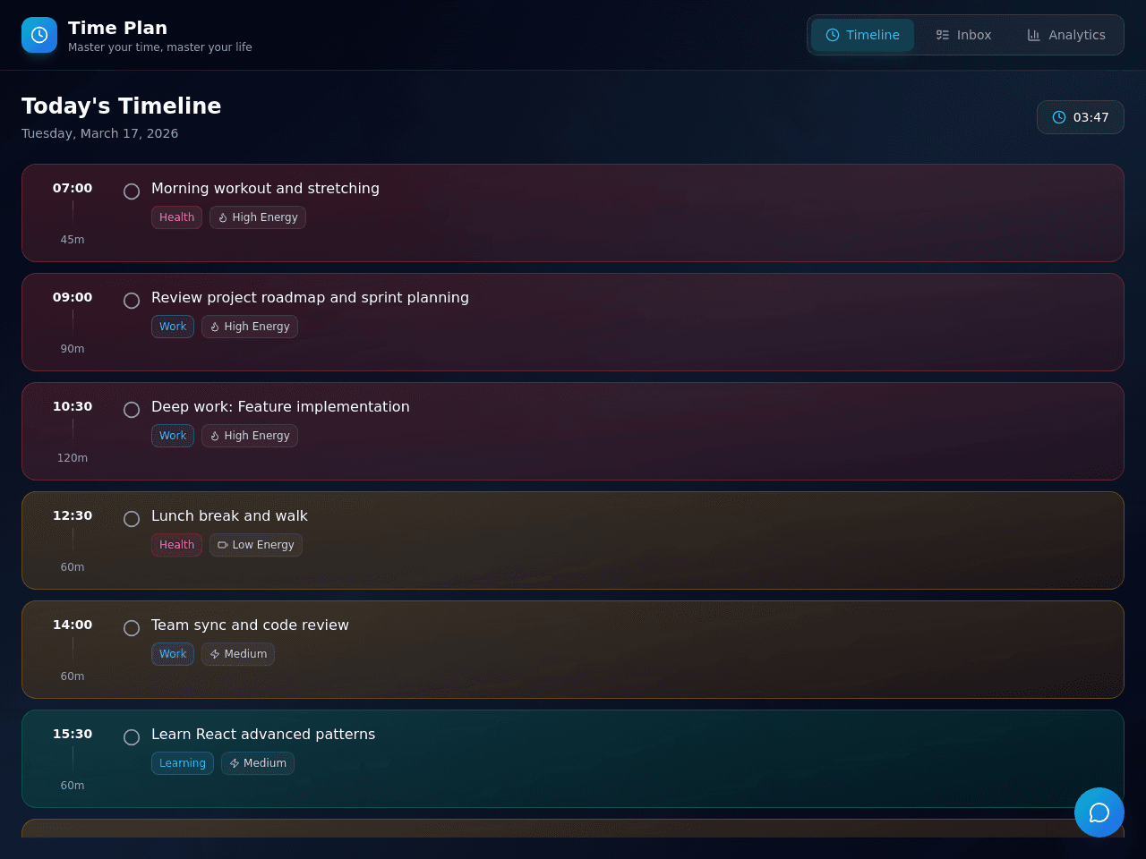Image resolution: width=1146 pixels, height=859 pixels.
Task: Mark Morning workout and stretching as complete
Action: click(132, 191)
